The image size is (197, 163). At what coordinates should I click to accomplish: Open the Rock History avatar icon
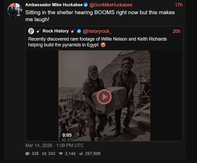click(x=31, y=31)
